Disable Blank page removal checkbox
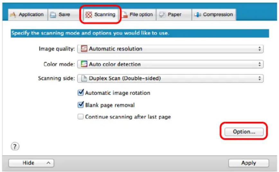This screenshot has height=172, width=279. (81, 105)
